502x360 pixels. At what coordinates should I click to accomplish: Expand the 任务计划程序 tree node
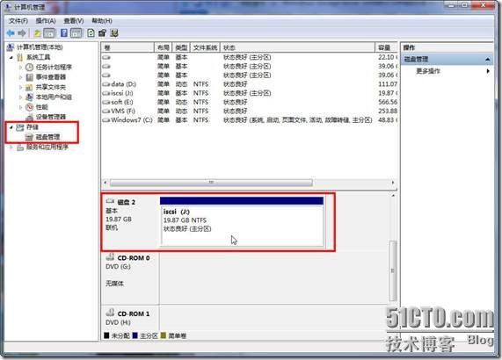(x=21, y=68)
